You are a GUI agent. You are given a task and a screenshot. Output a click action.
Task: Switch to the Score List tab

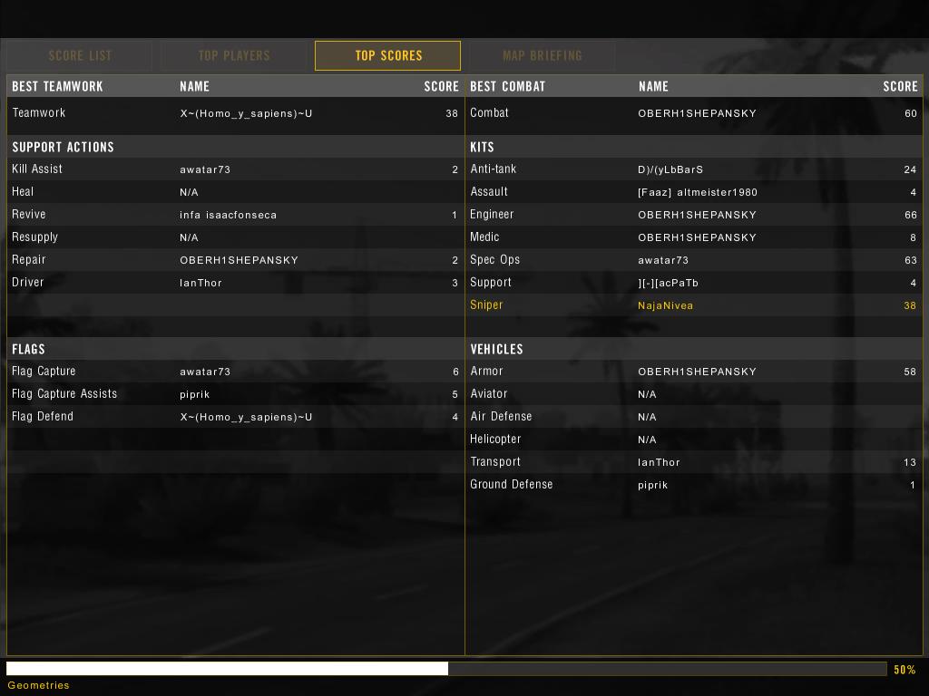pyautogui.click(x=80, y=55)
